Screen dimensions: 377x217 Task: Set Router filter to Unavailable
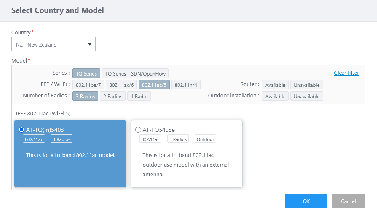307,85
